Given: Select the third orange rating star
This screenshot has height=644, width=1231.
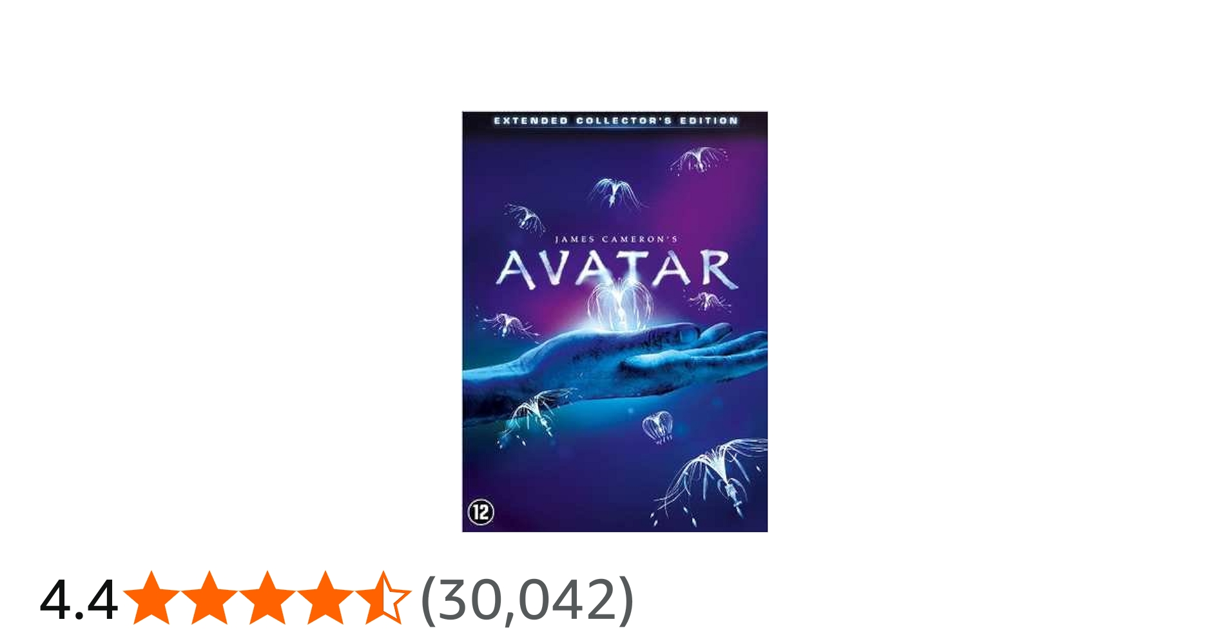Looking at the screenshot, I should click(267, 598).
